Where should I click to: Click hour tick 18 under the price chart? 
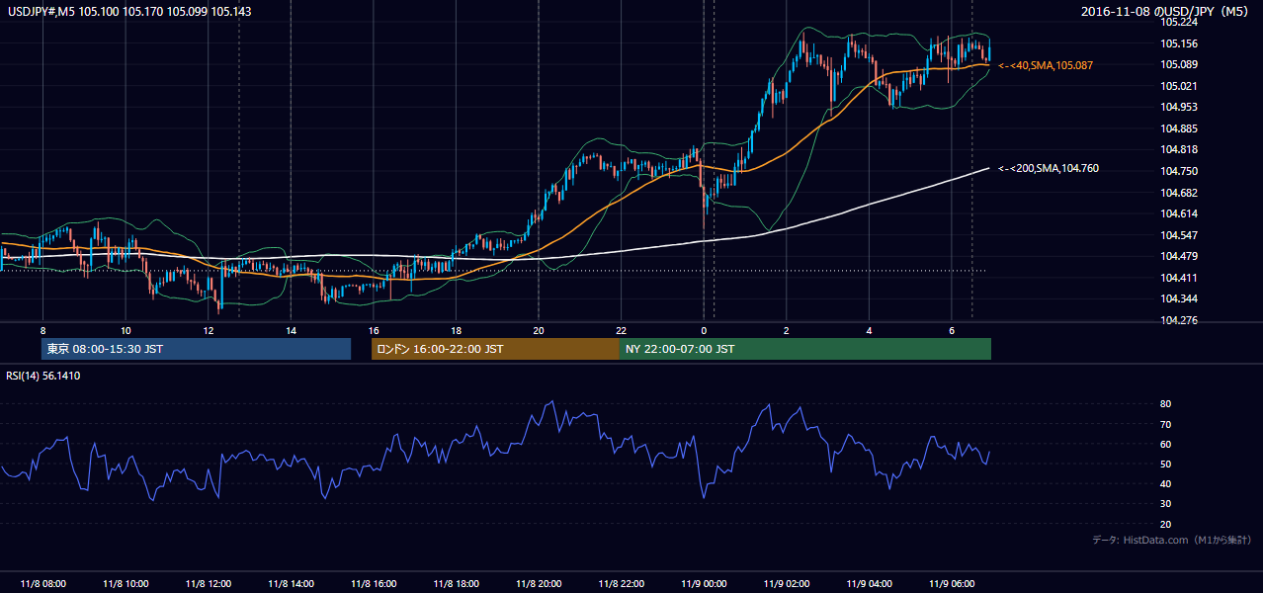[x=456, y=329]
